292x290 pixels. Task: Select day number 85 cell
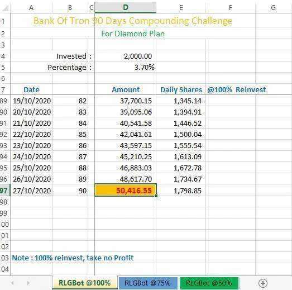tap(70, 134)
